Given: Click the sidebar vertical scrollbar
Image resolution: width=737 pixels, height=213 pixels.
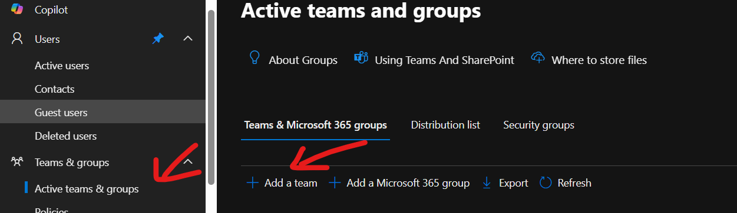Looking at the screenshot, I should click(x=211, y=97).
